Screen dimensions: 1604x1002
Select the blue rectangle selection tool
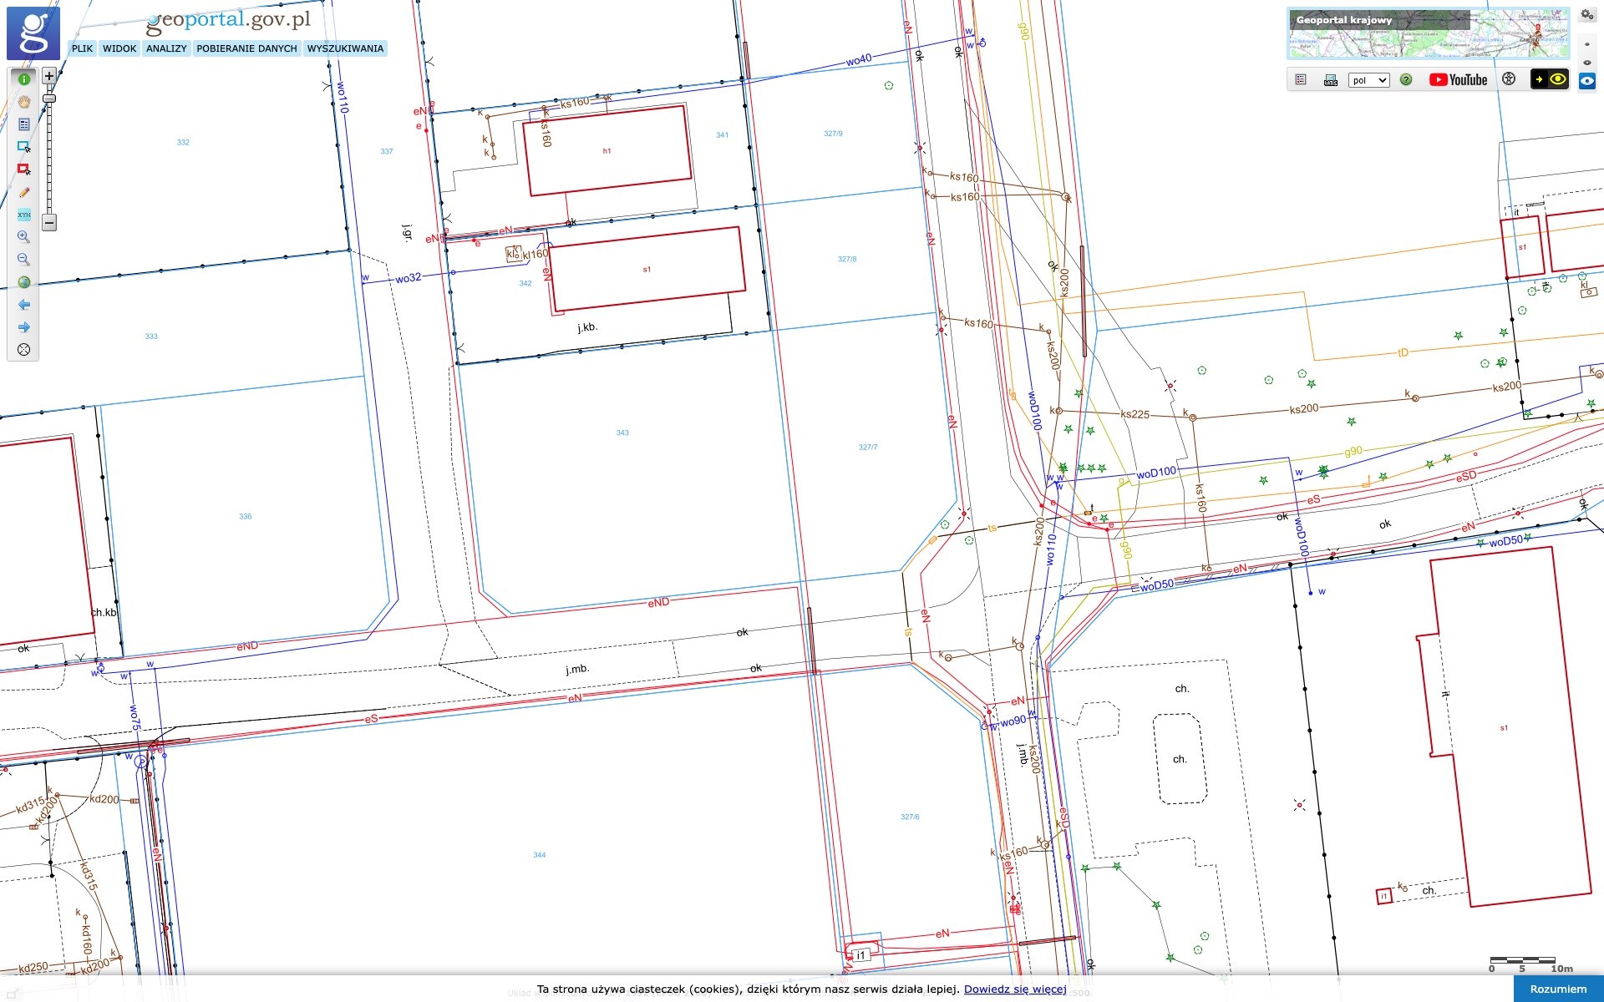[x=23, y=147]
